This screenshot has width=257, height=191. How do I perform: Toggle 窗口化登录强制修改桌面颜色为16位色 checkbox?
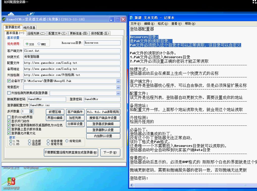[x=9, y=125]
